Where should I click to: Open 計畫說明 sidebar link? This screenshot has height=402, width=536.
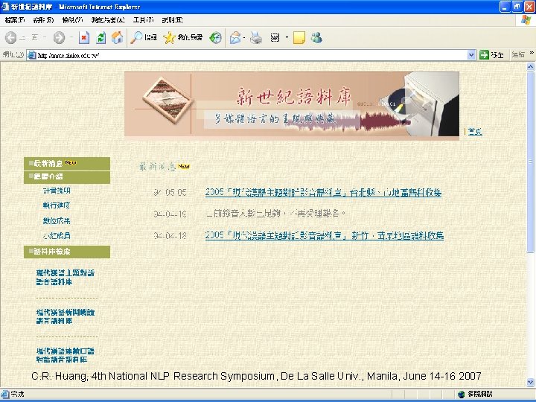click(57, 191)
